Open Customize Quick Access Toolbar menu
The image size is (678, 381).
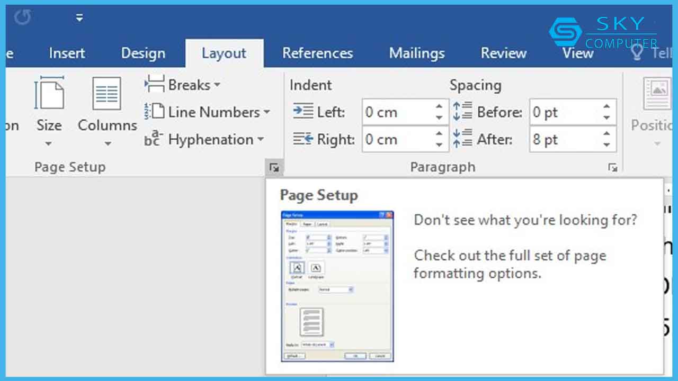(79, 17)
